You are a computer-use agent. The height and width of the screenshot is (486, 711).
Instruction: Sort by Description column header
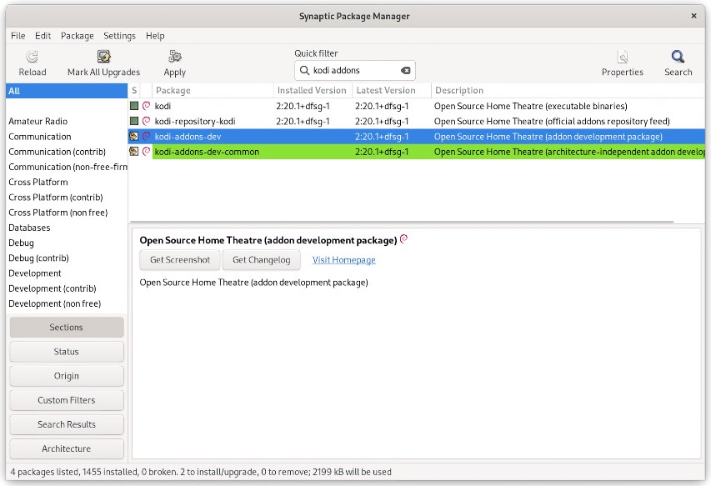(x=568, y=90)
